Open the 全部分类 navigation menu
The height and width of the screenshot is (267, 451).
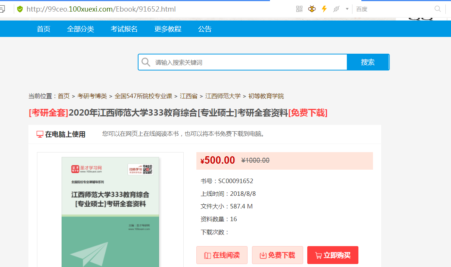81,29
